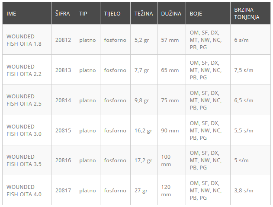Click the Wounded Fish Oita 4.0 cell
Image resolution: width=273 pixels, height=207 pixels.
pos(24,191)
